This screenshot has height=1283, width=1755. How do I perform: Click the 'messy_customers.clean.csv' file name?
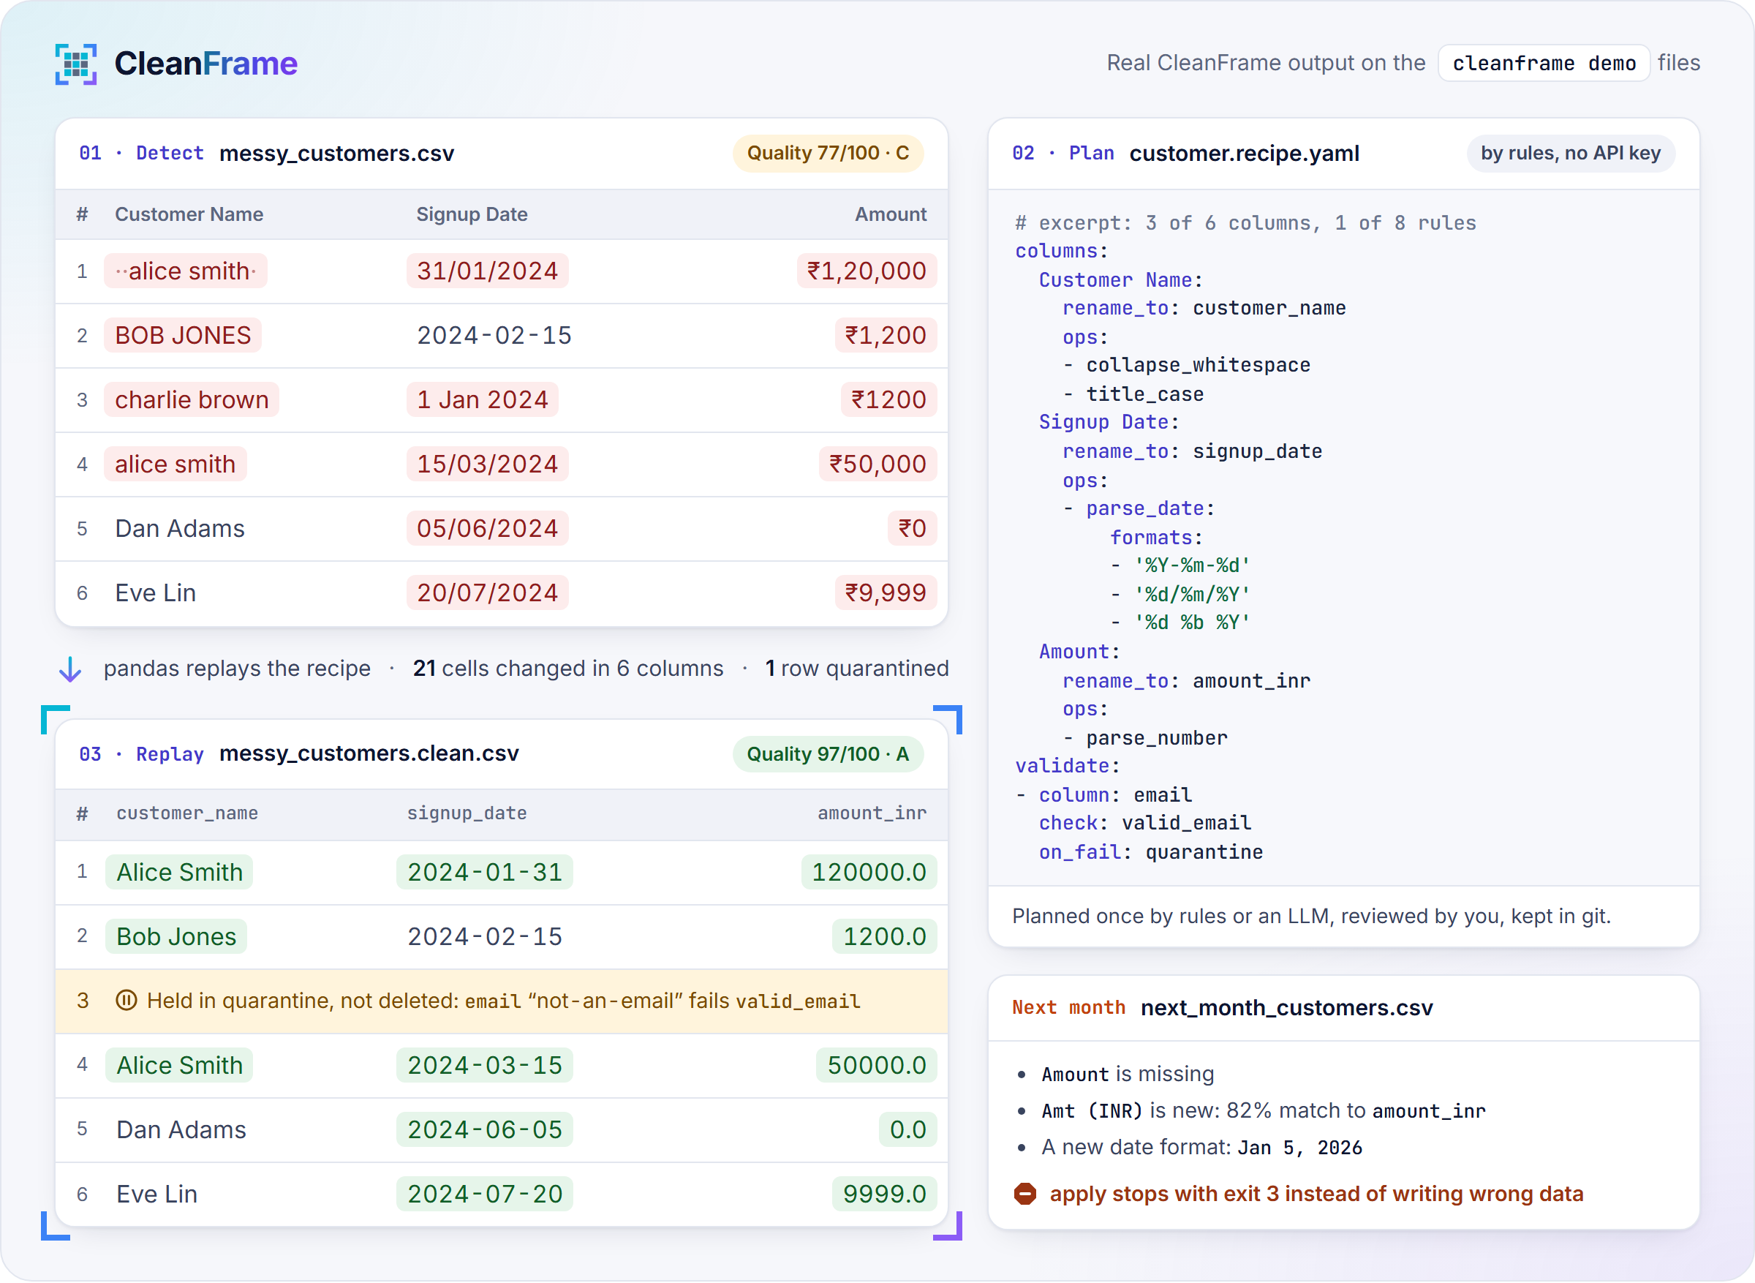tap(369, 753)
